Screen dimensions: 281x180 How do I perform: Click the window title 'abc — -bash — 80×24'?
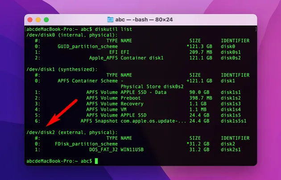click(144, 20)
